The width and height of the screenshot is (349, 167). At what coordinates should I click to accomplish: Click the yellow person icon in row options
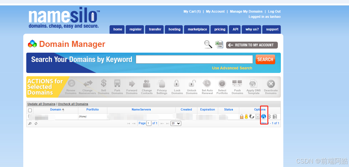(246, 117)
